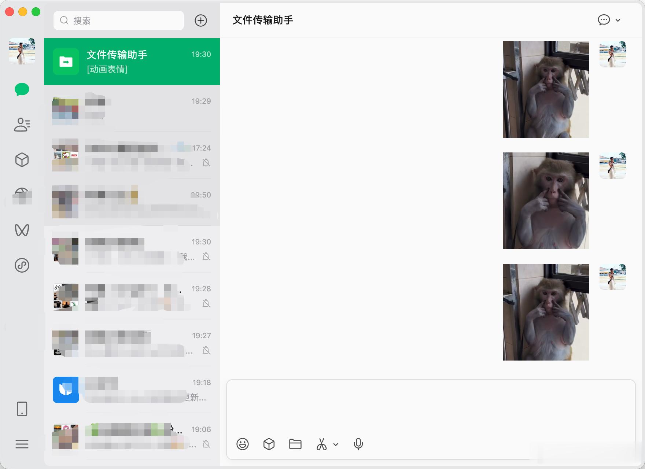
Task: Open the blue-icon conversation timestamped 19:18
Action: pyautogui.click(x=132, y=390)
